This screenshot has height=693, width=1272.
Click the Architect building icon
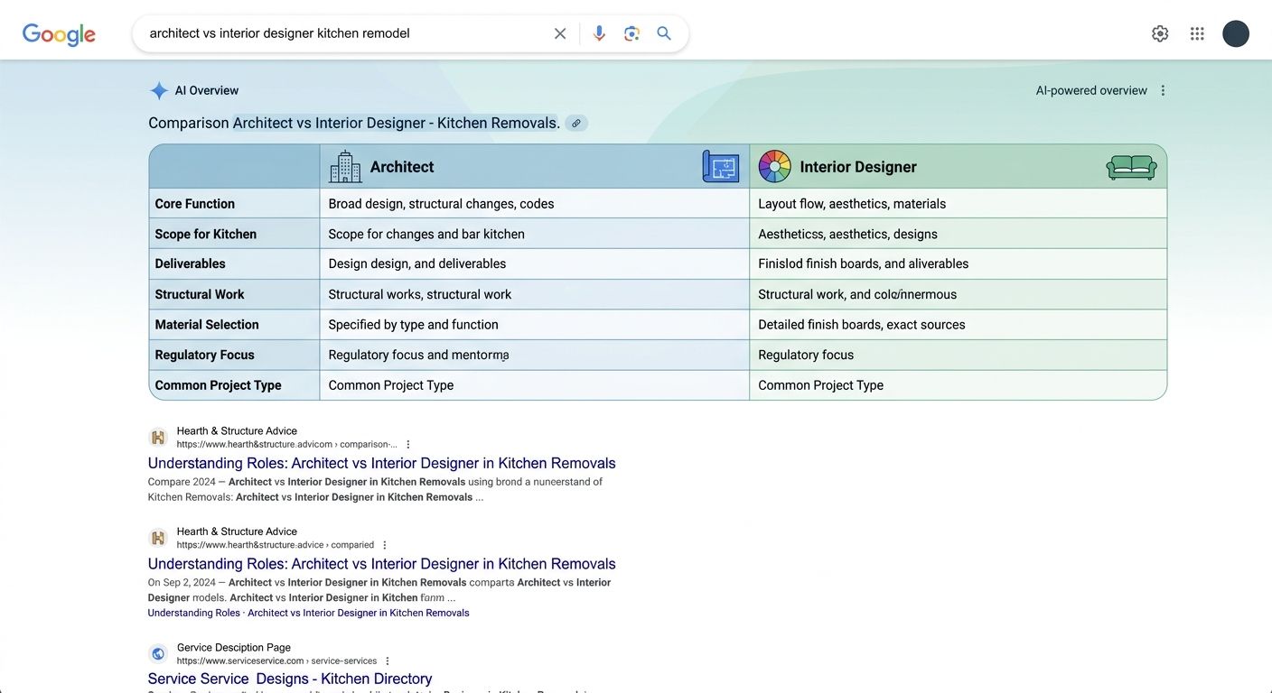click(345, 167)
